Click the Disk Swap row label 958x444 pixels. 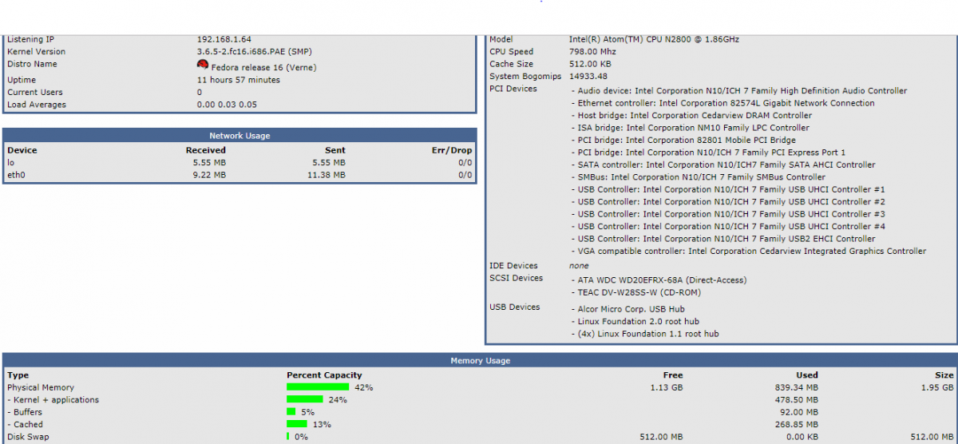pyautogui.click(x=28, y=437)
